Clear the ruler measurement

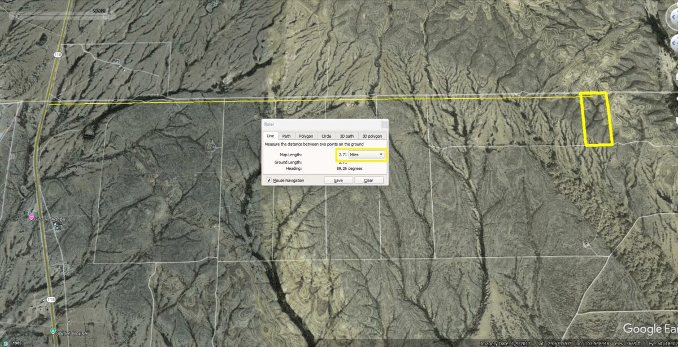click(368, 181)
